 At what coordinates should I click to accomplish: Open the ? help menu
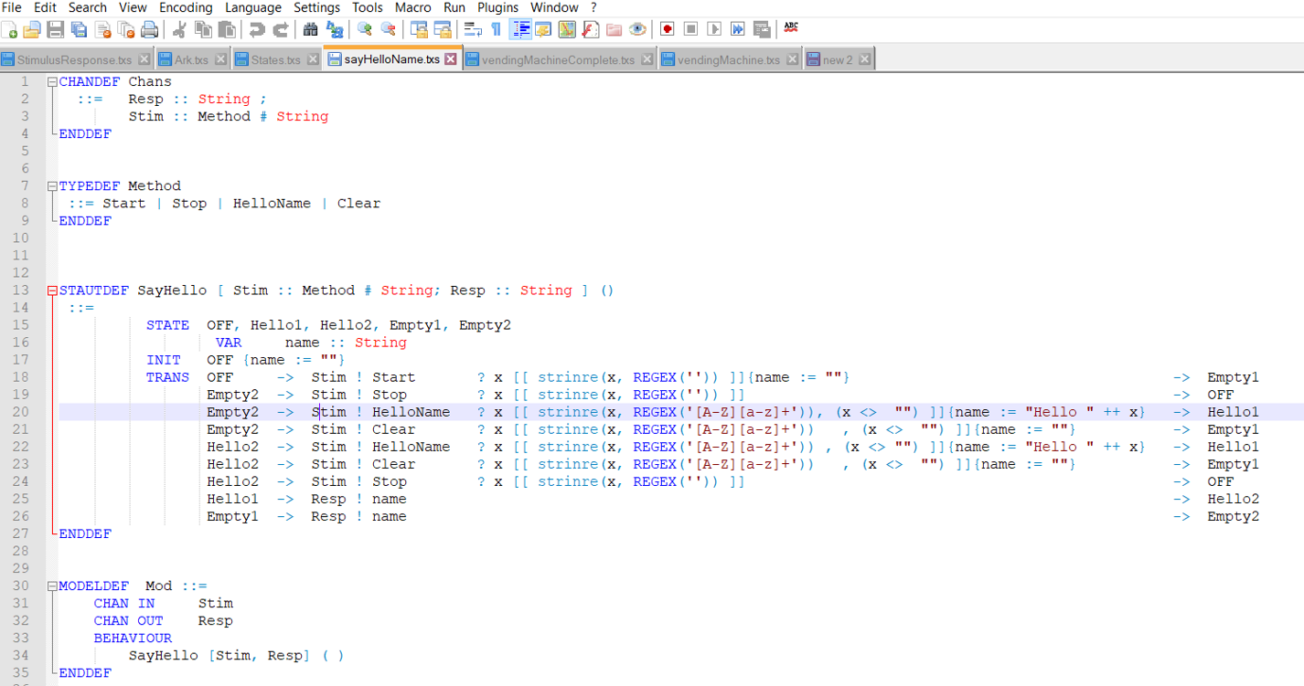coord(593,7)
